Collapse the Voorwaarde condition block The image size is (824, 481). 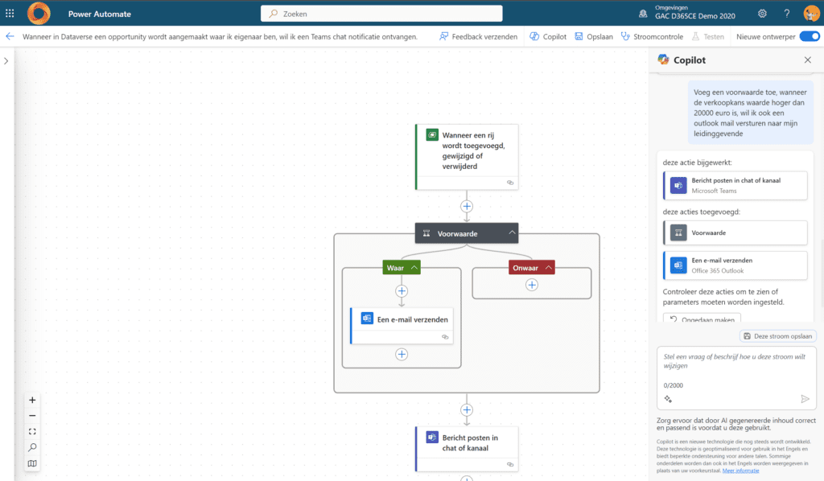(512, 232)
